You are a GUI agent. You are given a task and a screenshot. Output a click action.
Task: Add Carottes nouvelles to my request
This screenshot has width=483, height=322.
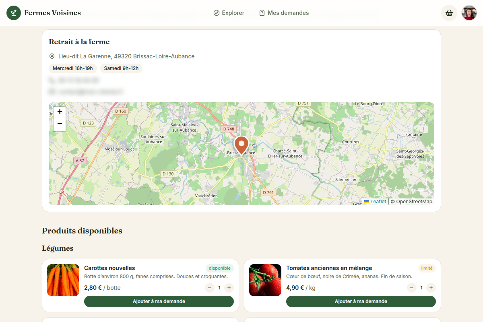tap(159, 301)
